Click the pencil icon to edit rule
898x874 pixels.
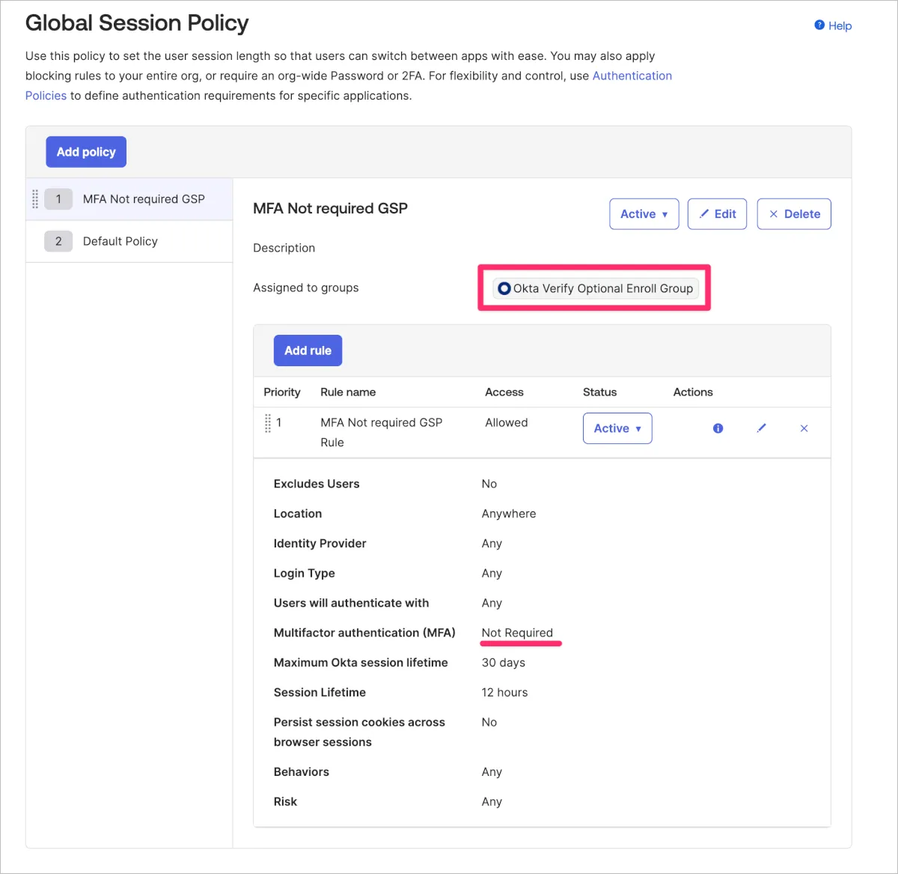tap(761, 428)
